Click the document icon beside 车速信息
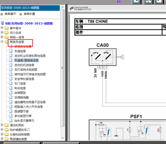The height and width of the screenshot is (144, 166). pyautogui.click(x=11, y=51)
